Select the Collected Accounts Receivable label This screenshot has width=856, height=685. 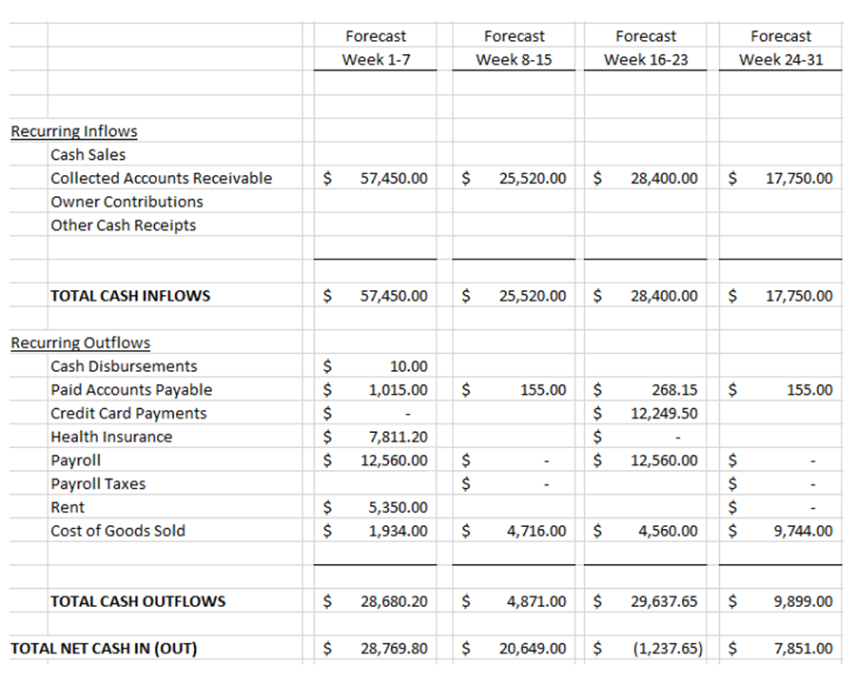pyautogui.click(x=161, y=178)
